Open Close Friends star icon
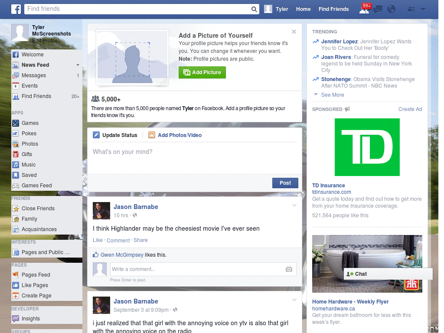 [x=16, y=209]
